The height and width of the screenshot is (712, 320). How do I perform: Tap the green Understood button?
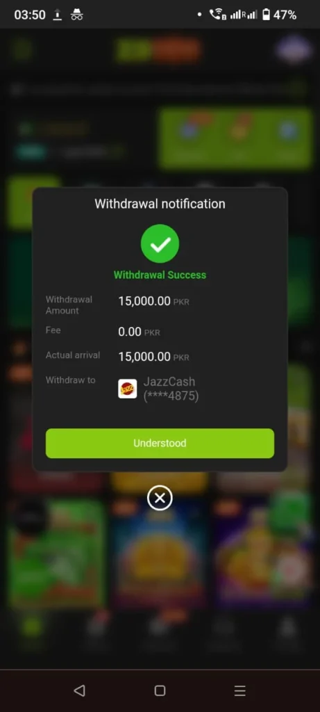point(160,443)
